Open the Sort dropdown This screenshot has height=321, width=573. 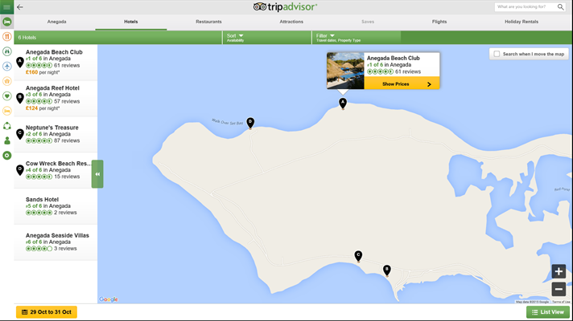click(x=267, y=38)
